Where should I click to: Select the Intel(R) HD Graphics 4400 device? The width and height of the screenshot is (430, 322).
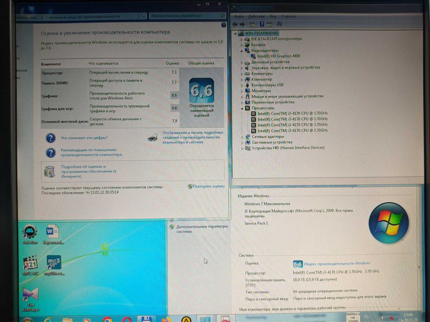click(x=279, y=56)
